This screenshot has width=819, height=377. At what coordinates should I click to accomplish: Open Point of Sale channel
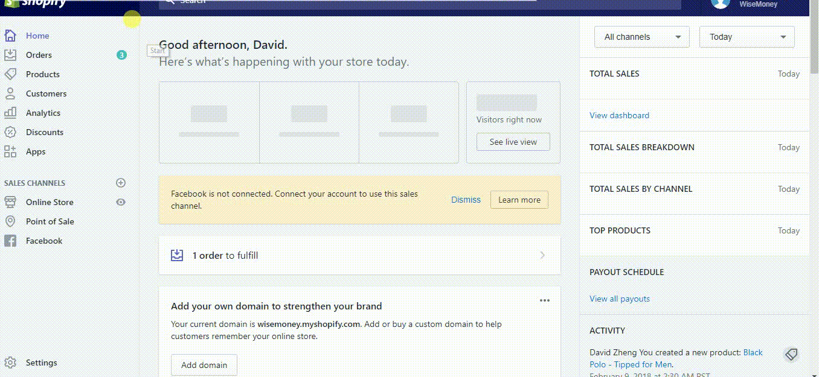coord(50,221)
